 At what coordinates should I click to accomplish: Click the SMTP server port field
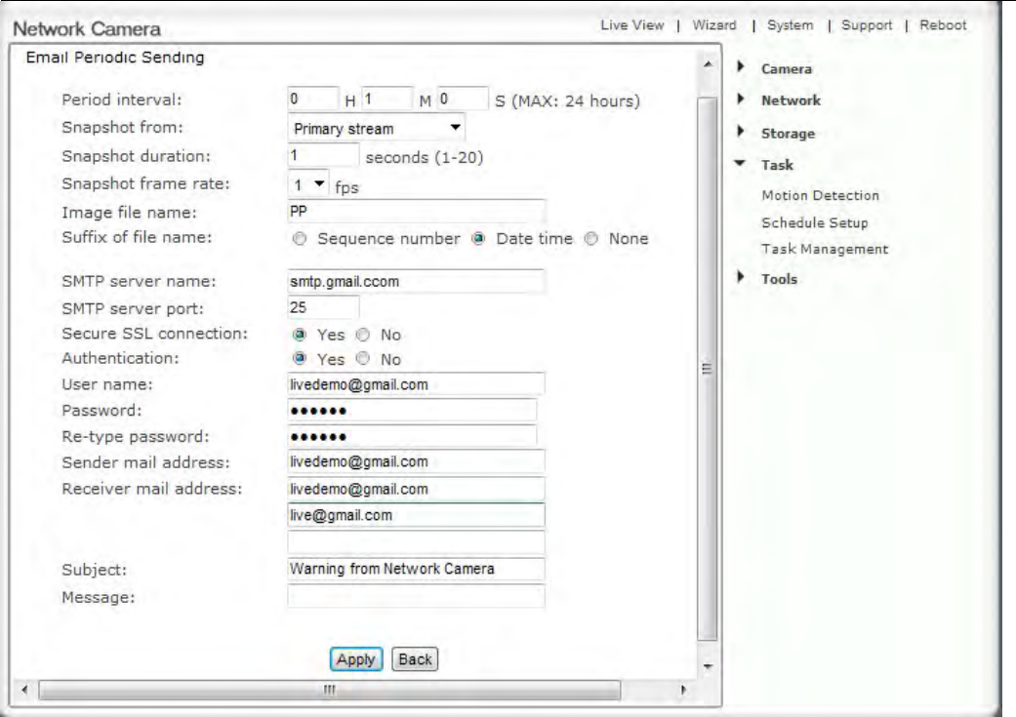323,307
